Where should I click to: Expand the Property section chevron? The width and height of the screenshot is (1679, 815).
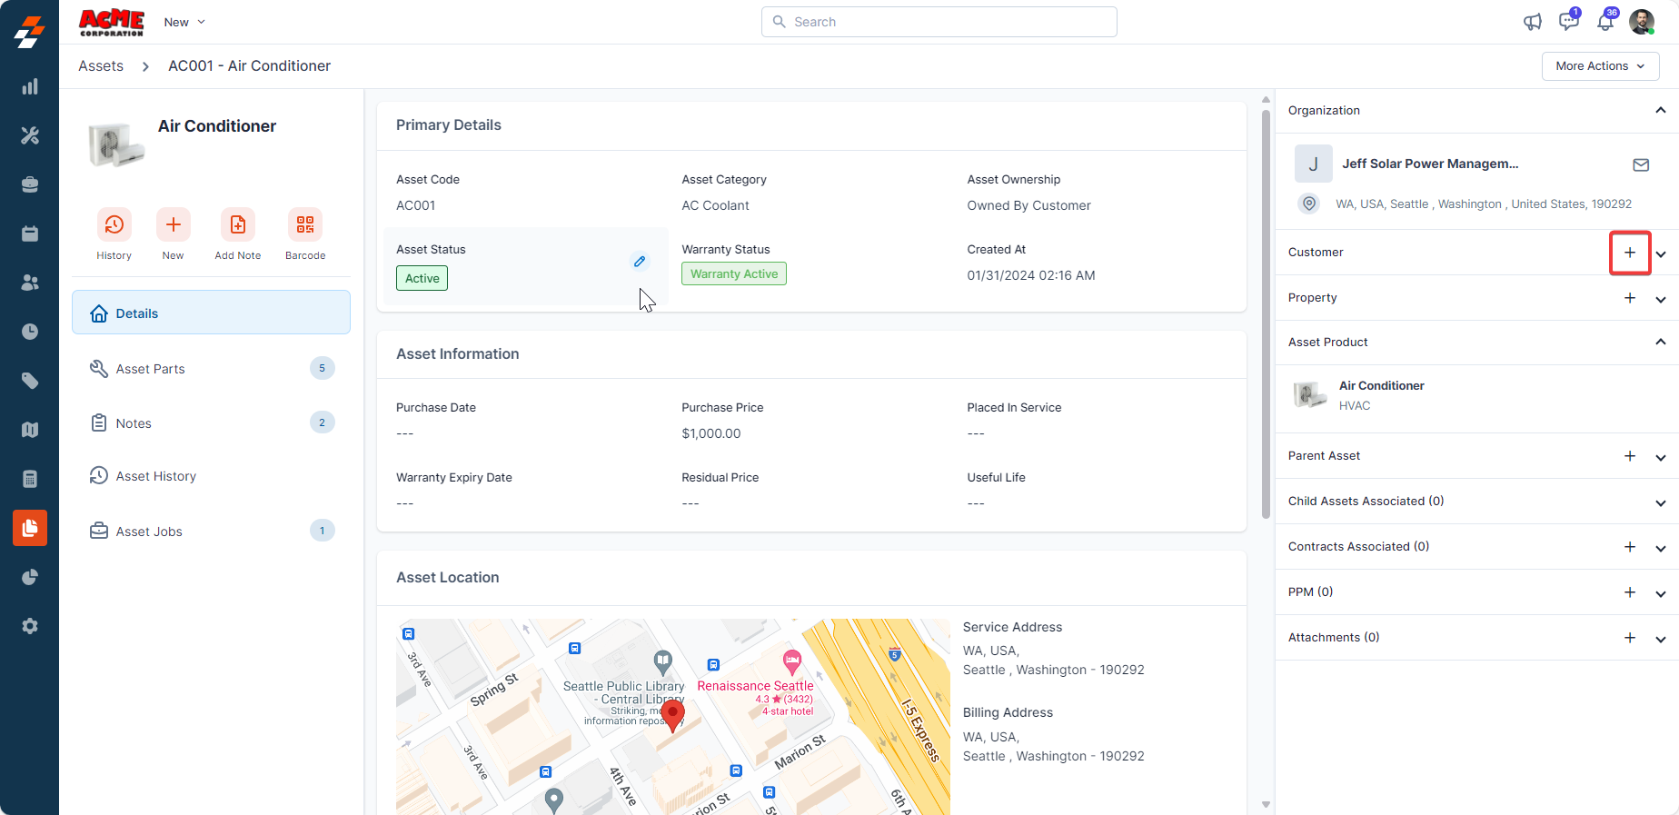pos(1660,299)
